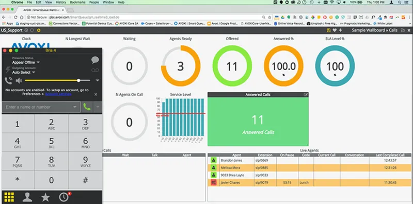Click the dialpad star key
Image resolution: width=413 pixels, height=204 pixels.
18,180
